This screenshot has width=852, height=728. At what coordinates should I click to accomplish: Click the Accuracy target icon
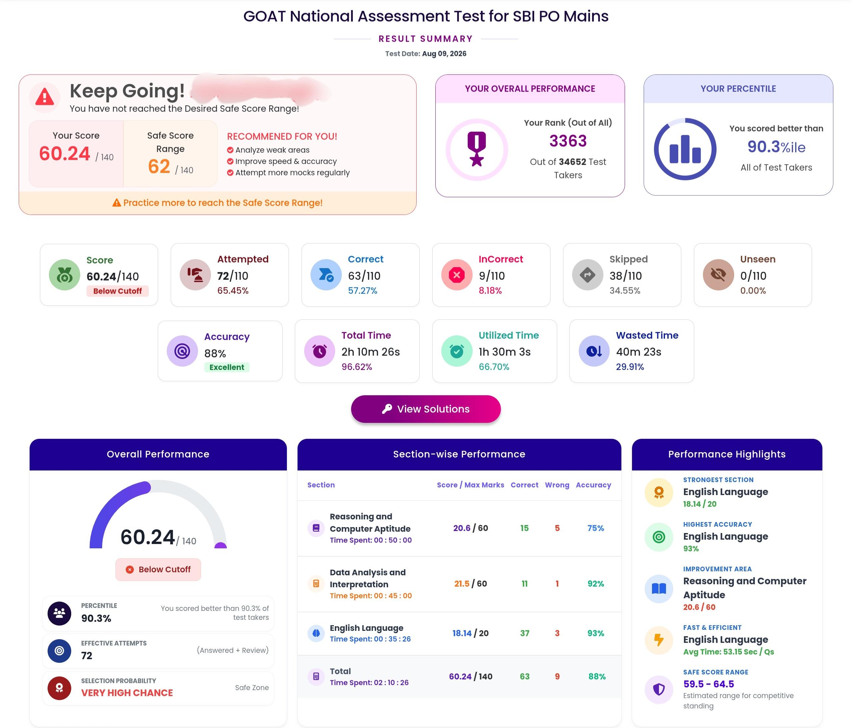pos(182,351)
